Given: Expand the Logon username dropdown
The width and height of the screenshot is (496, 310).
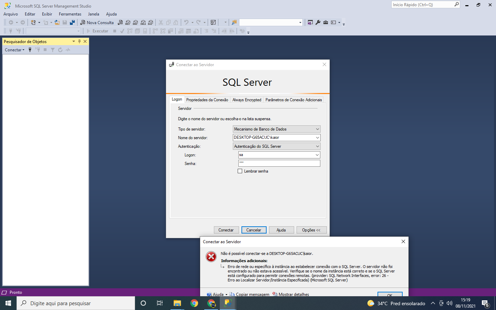Looking at the screenshot, I should (x=317, y=155).
